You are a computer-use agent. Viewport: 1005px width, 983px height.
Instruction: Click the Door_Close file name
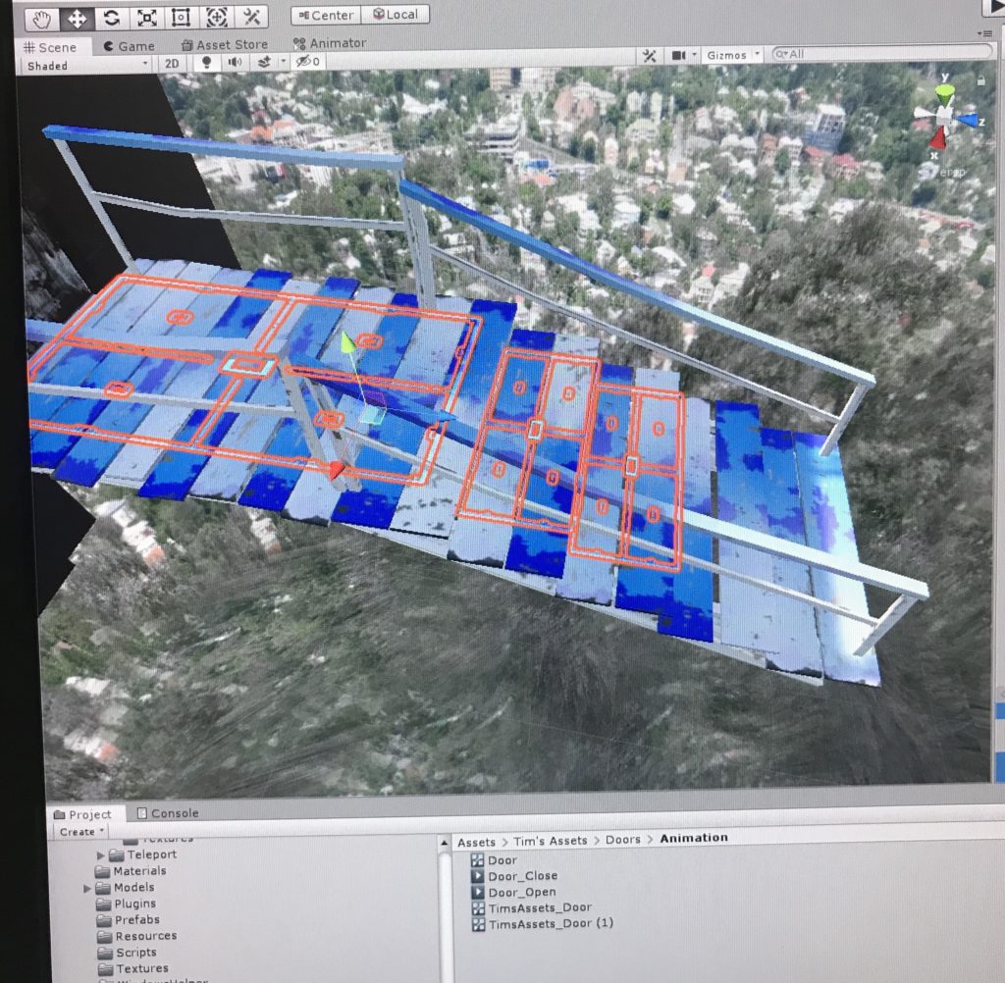(522, 876)
